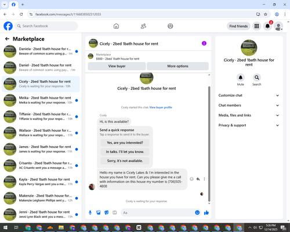This screenshot has height=232, width=290.
Task: Open browser tab search dropdown
Action: (x=5, y=5)
